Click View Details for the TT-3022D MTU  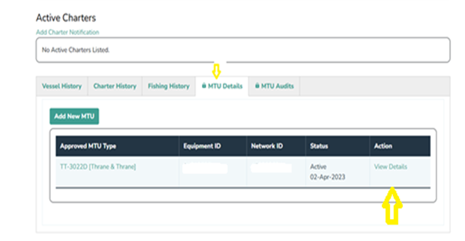pyautogui.click(x=390, y=166)
